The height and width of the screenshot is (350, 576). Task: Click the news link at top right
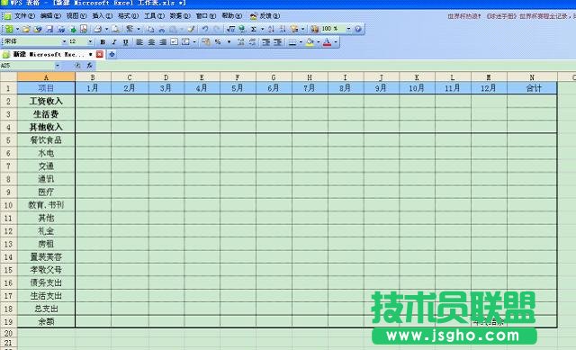click(x=511, y=16)
